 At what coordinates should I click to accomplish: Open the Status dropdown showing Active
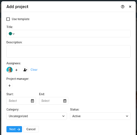coord(100,116)
